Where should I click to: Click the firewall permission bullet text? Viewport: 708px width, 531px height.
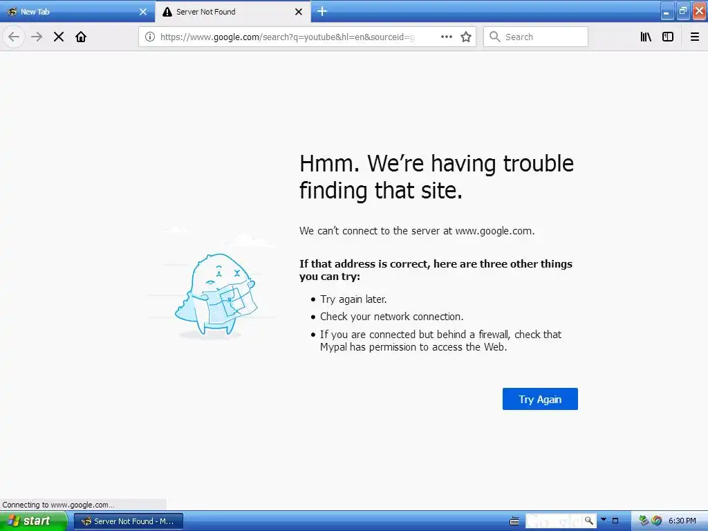[x=440, y=341]
